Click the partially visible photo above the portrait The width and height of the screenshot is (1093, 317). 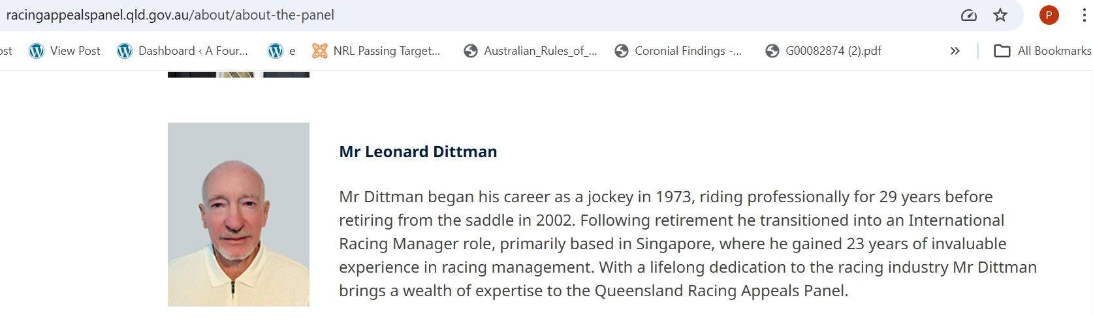tap(238, 74)
